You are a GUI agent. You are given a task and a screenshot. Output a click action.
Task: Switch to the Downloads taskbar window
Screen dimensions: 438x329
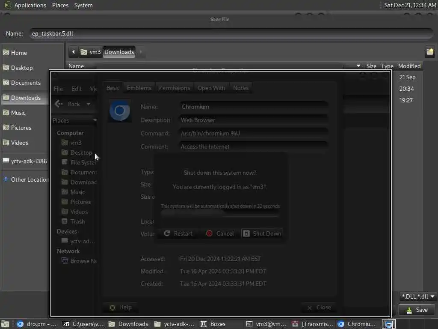point(128,324)
